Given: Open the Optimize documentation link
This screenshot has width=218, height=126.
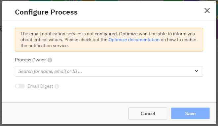Looking at the screenshot, I should 134,40.
